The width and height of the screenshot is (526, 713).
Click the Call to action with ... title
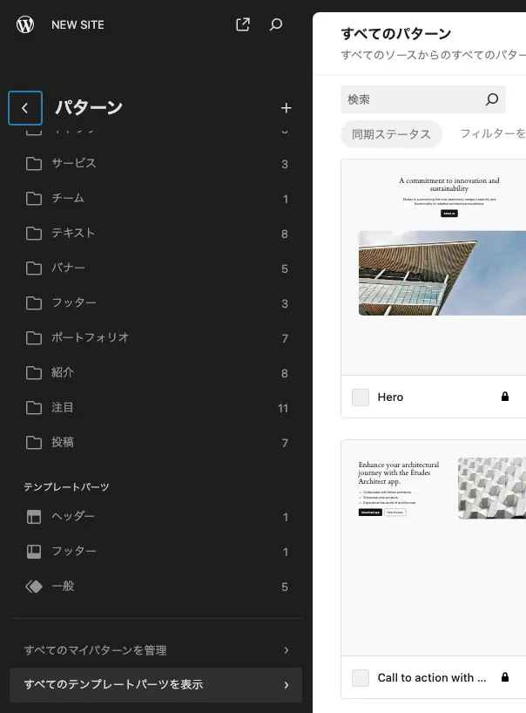[432, 677]
